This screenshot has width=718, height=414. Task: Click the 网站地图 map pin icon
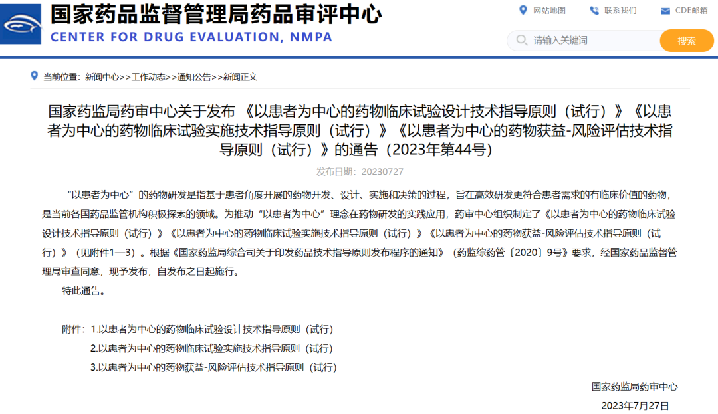click(523, 10)
